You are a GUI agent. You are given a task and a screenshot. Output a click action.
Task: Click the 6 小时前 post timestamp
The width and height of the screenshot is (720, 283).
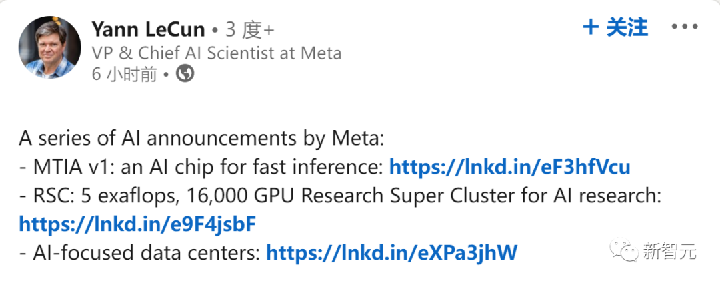click(125, 75)
